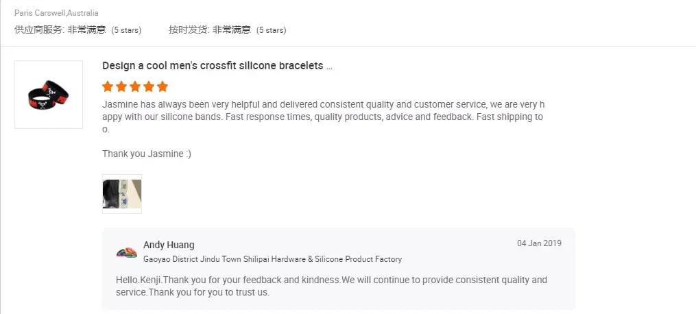Viewport: 696px width, 314px height.
Task: Click reviewer name Paris Carswell, Australia
Action: (x=56, y=13)
